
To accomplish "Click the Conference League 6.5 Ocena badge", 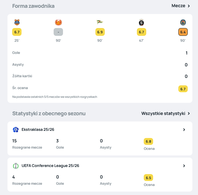I will pos(148,178).
